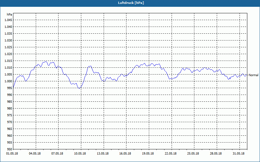Image resolution: width=260 pixels, height=162 pixels.
Task: Click the 1.005 y-axis value
Action: tap(9, 75)
